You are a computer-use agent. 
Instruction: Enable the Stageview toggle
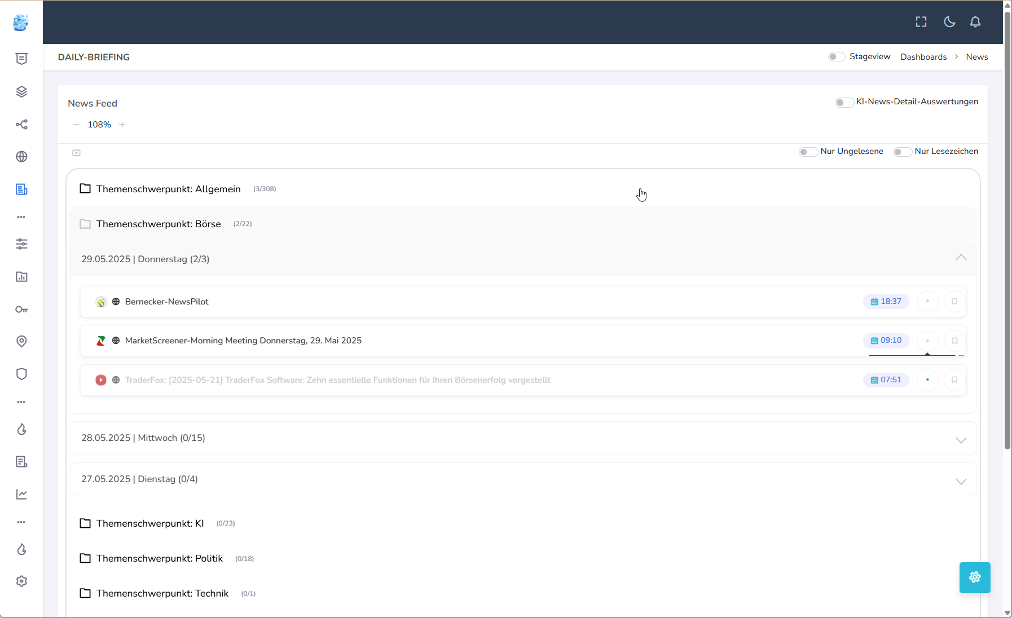coord(836,57)
